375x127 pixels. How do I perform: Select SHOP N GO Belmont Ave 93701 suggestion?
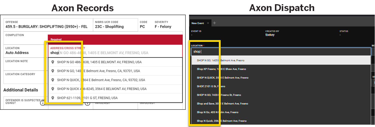98,71
